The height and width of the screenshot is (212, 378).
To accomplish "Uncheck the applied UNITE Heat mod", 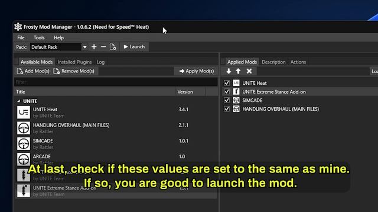I will point(227,83).
